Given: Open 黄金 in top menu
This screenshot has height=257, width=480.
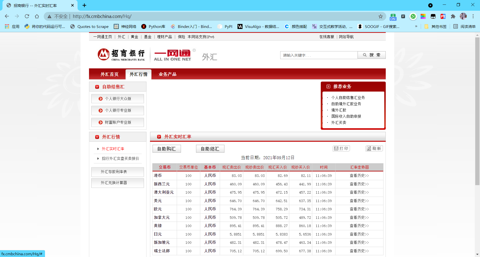Looking at the screenshot, I should [x=134, y=37].
